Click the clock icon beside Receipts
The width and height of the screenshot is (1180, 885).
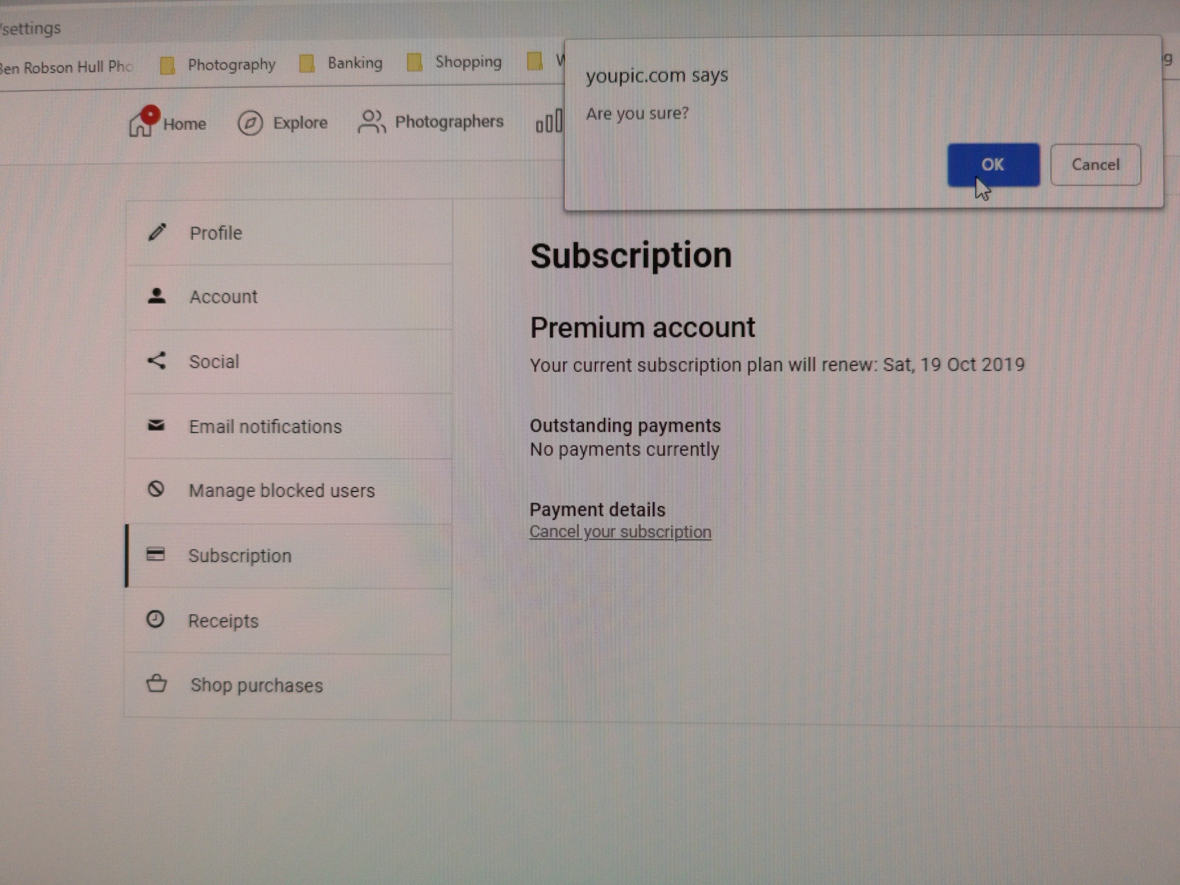click(155, 620)
